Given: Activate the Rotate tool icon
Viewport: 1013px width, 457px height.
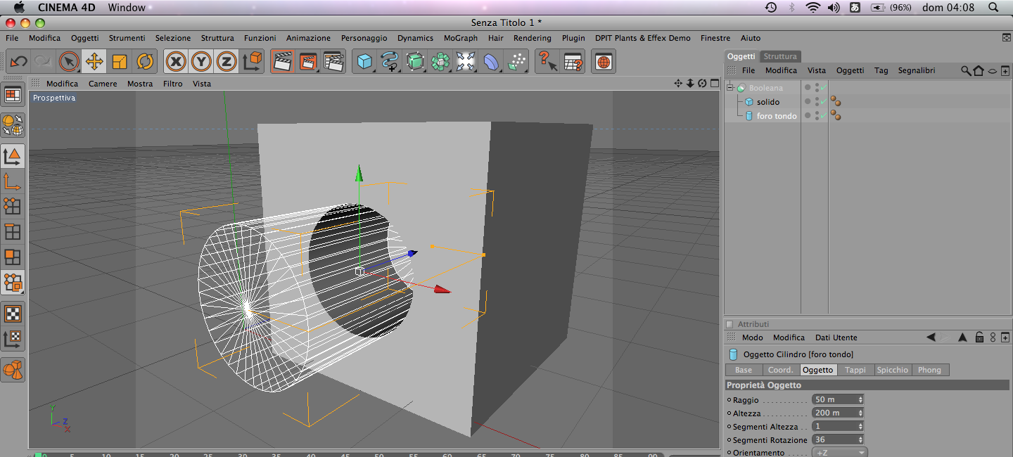Looking at the screenshot, I should point(145,62).
